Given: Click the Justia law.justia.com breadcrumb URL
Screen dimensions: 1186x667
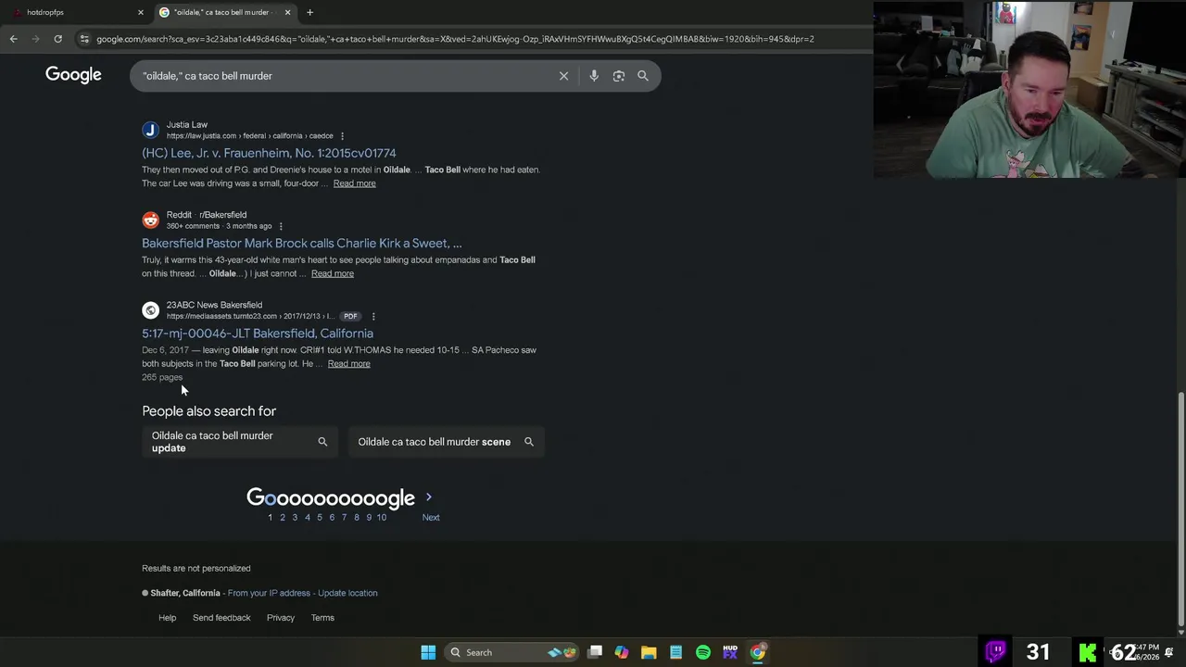Looking at the screenshot, I should [249, 136].
